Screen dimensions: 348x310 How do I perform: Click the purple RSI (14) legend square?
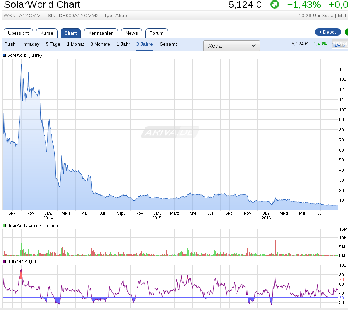click(4, 261)
